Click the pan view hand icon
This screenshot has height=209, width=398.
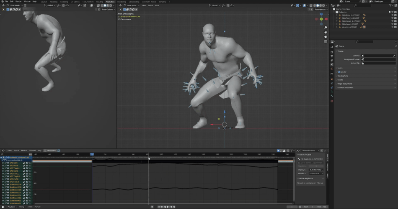326,32
